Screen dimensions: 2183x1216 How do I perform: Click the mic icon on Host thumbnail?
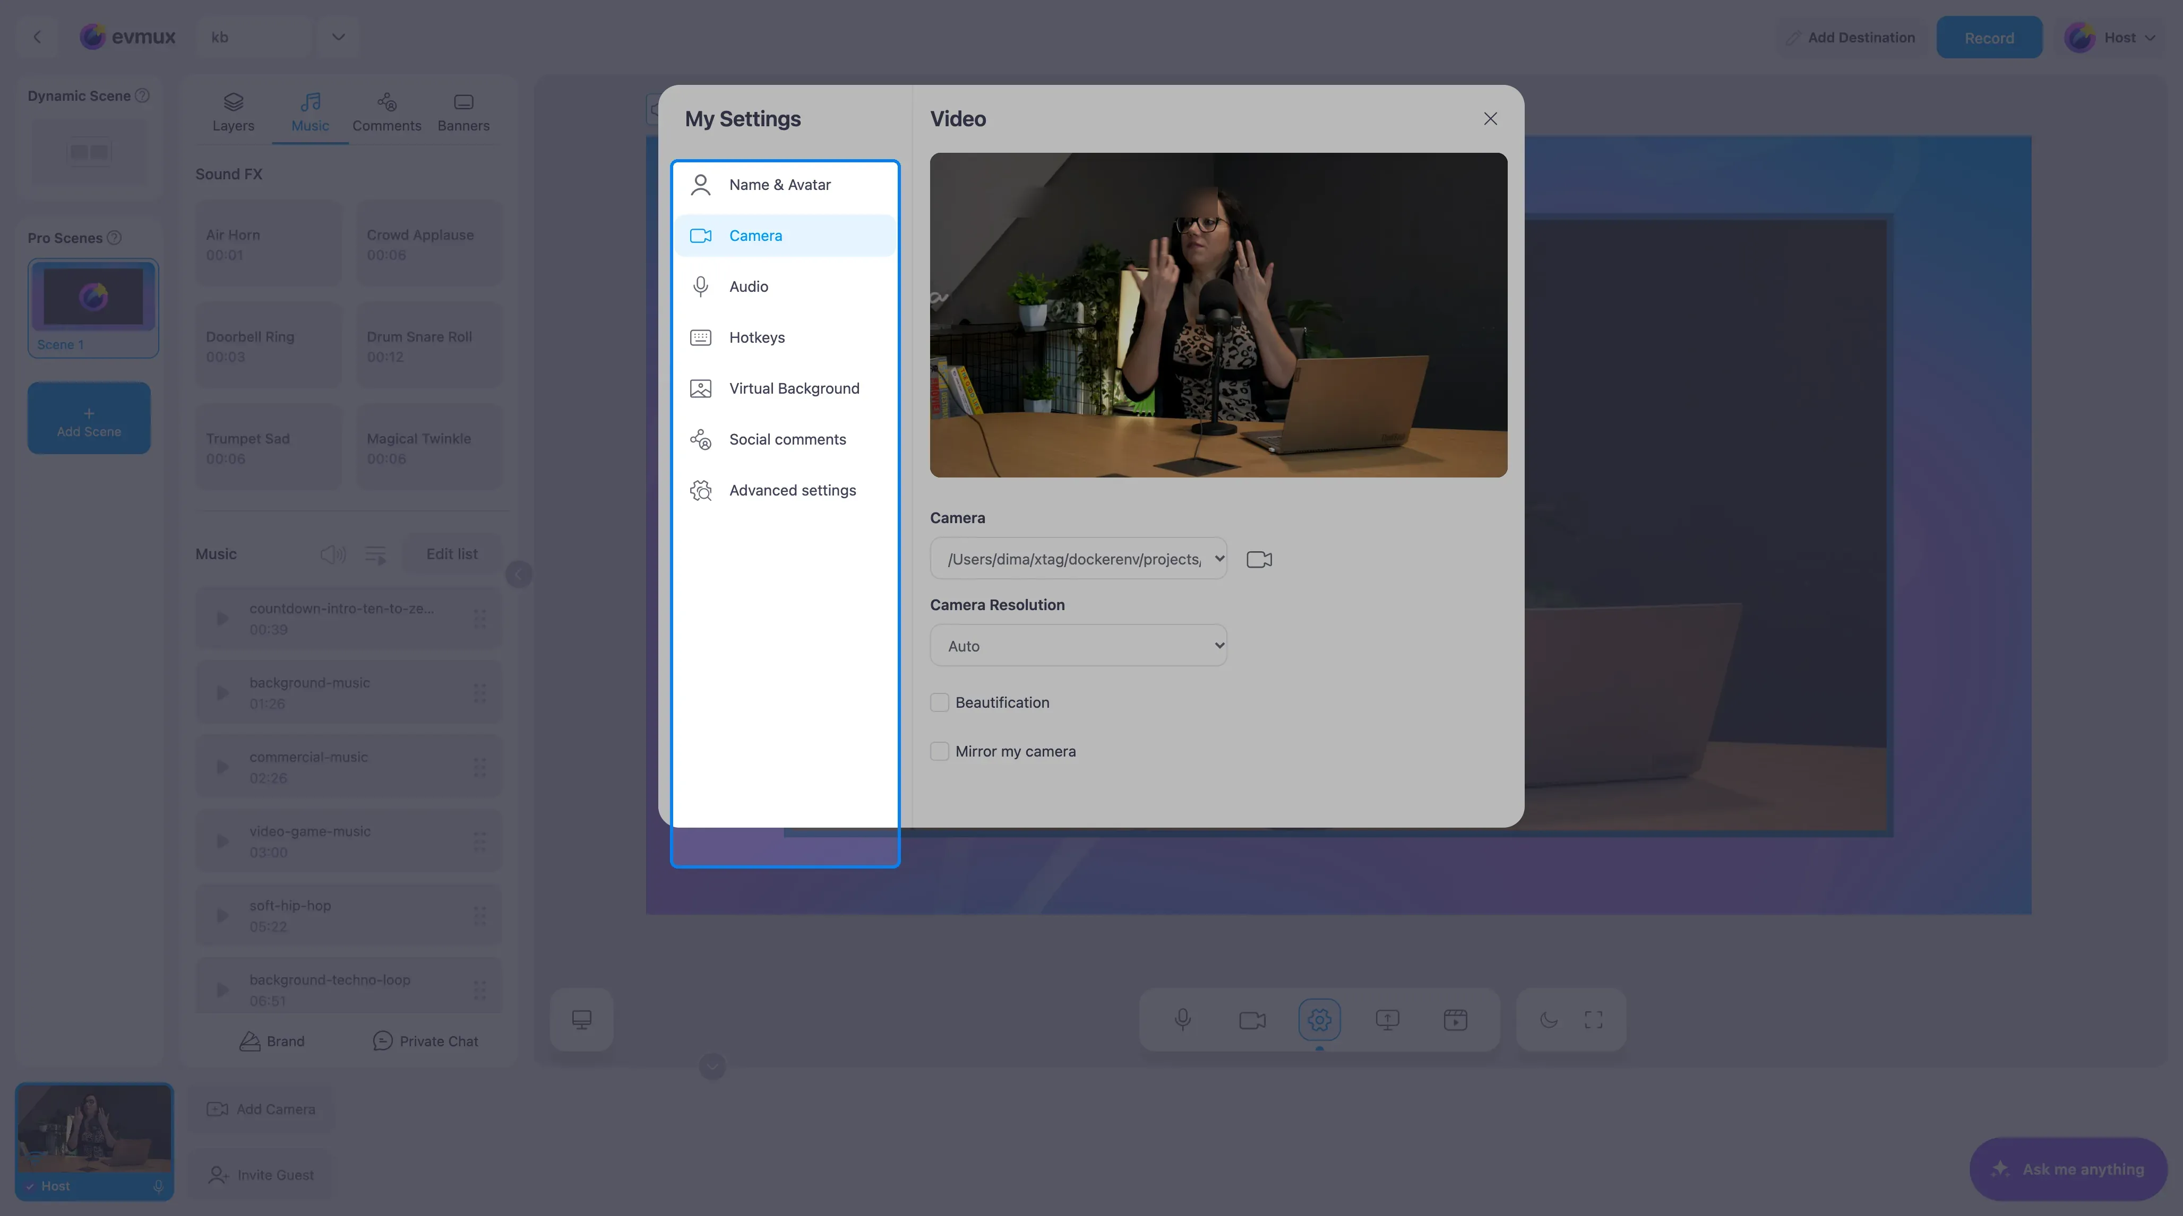[158, 1186]
